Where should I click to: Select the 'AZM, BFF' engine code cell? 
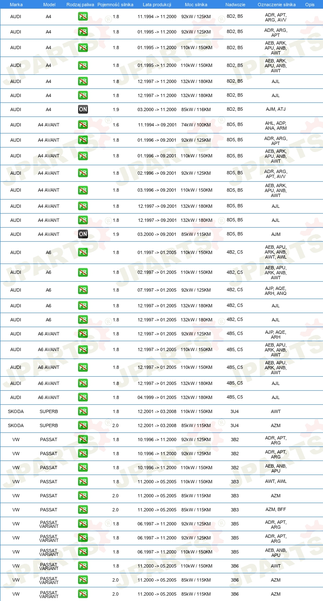pos(276,510)
